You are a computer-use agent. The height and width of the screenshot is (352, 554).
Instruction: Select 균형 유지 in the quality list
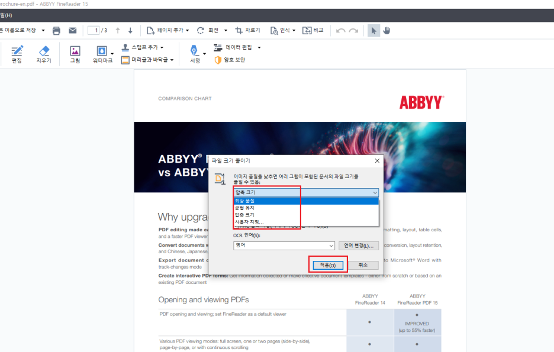coord(306,208)
